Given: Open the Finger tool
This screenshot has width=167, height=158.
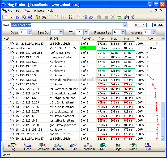Looking at the screenshot, I should coord(118,147).
